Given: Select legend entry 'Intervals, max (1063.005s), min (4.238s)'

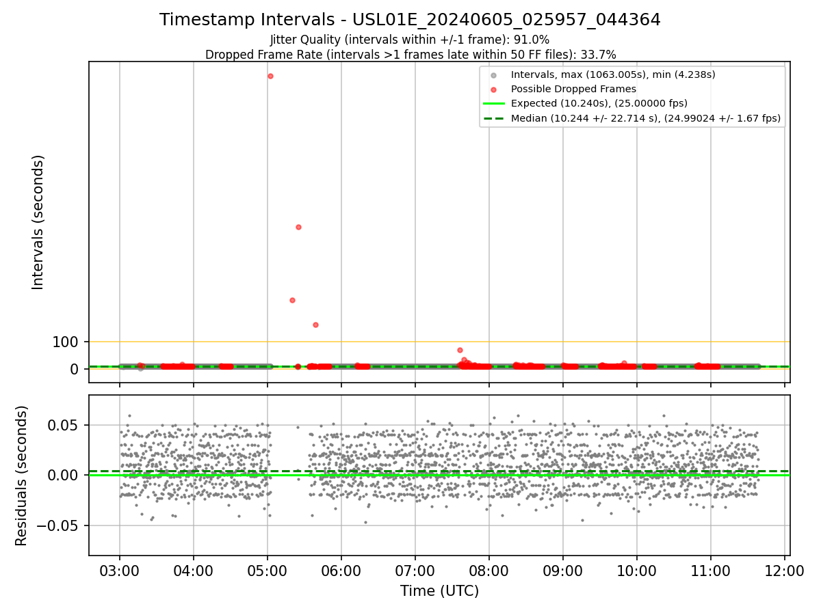Looking at the screenshot, I should (x=613, y=74).
